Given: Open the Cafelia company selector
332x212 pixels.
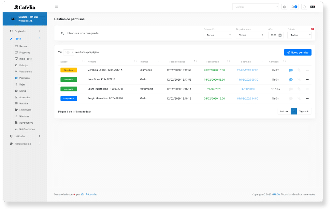Looking at the screenshot, I should 255,7.
